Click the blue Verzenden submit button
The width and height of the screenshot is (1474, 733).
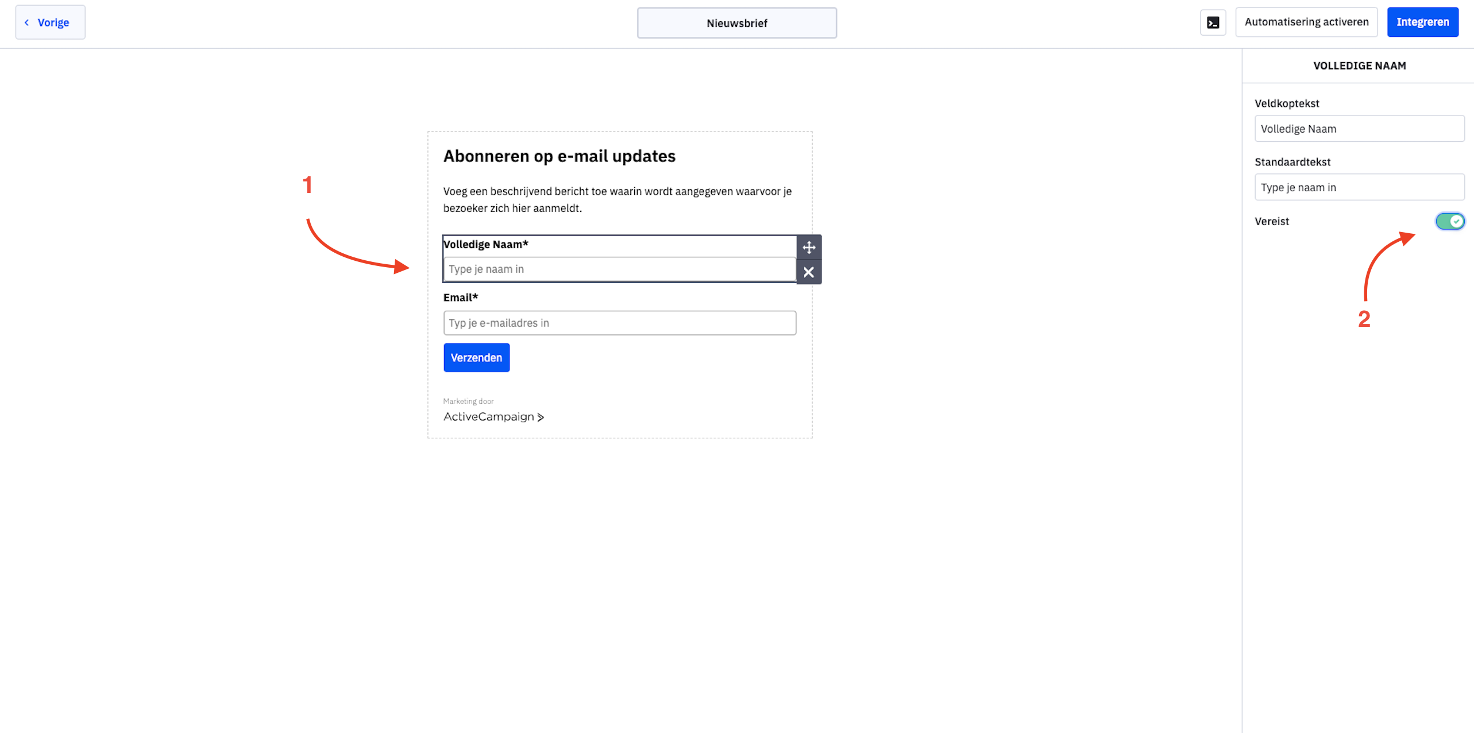click(x=476, y=357)
